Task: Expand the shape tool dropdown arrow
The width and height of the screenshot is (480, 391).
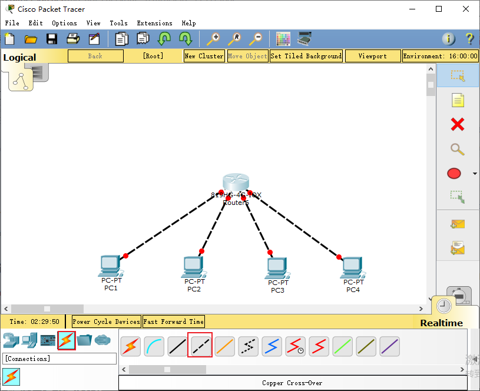Action: pyautogui.click(x=475, y=174)
